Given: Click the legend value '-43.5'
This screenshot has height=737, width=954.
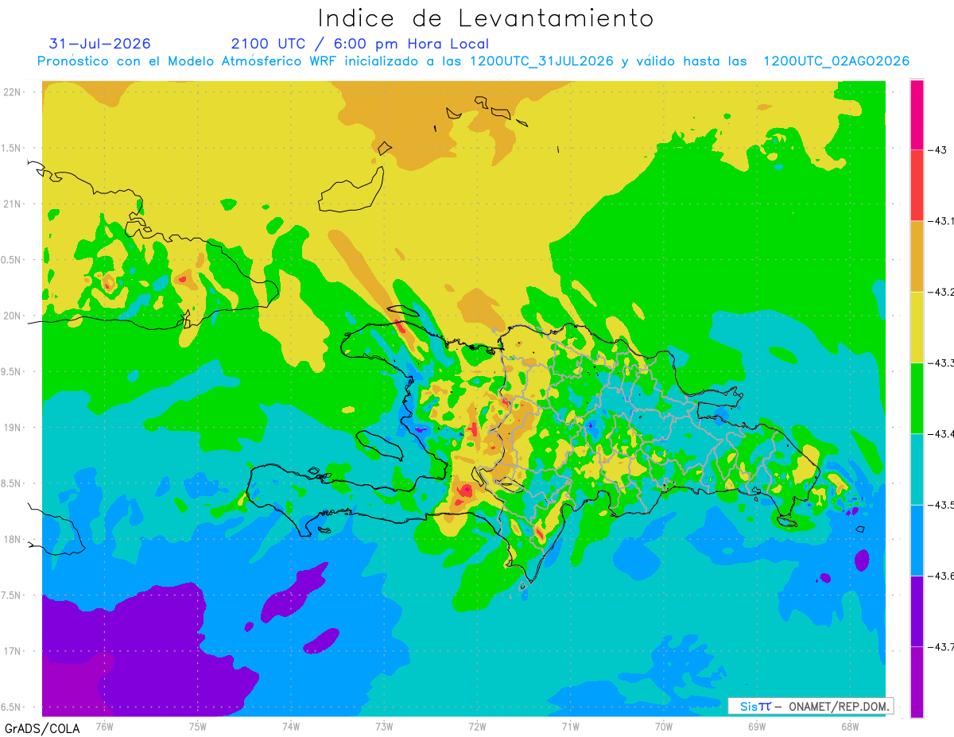Looking at the screenshot, I should pyautogui.click(x=941, y=505).
